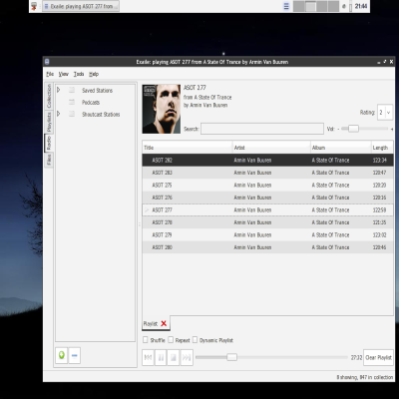Select the ASOT 280 track row
399x399 pixels.
[268, 247]
